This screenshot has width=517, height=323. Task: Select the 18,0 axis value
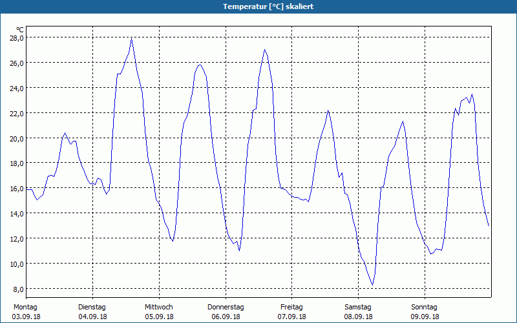point(17,163)
